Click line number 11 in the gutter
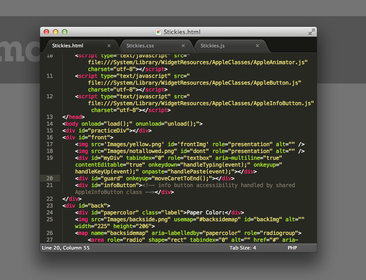 tap(50, 76)
